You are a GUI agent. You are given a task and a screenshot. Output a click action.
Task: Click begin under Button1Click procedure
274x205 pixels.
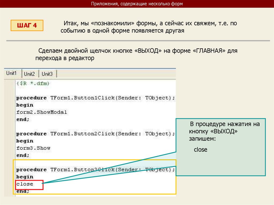coord(25,105)
